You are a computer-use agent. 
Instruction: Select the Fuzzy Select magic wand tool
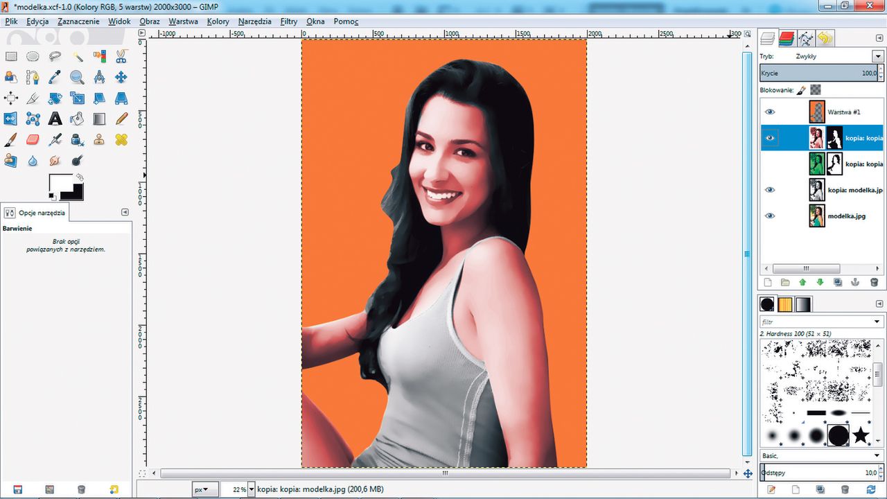77,56
